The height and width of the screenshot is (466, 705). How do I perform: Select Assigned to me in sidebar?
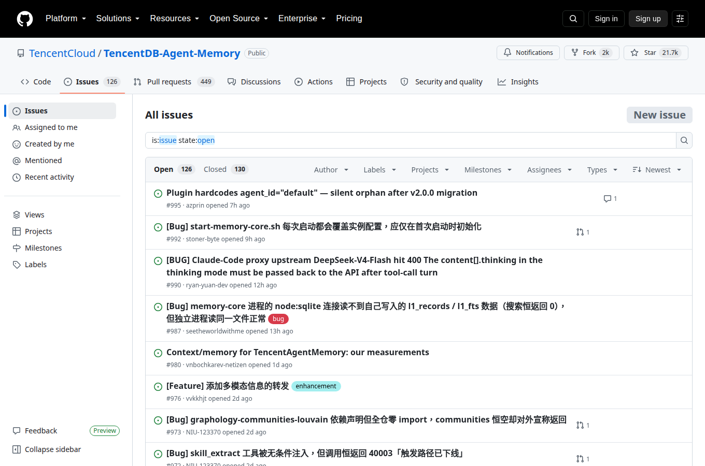[x=62, y=127]
